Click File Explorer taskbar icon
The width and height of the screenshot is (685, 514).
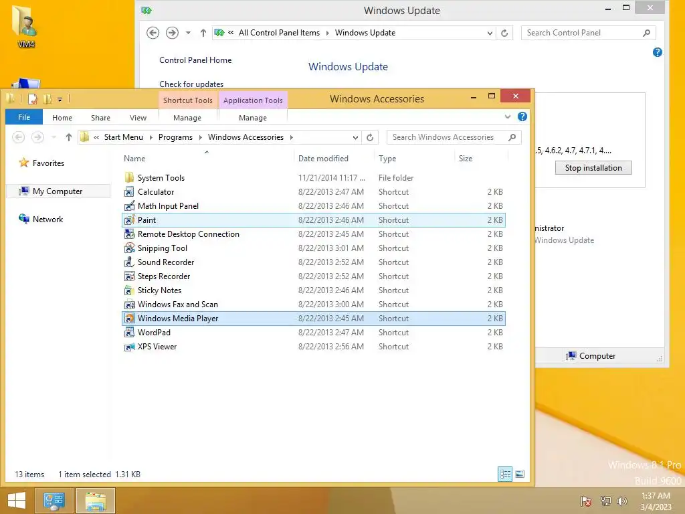click(96, 501)
